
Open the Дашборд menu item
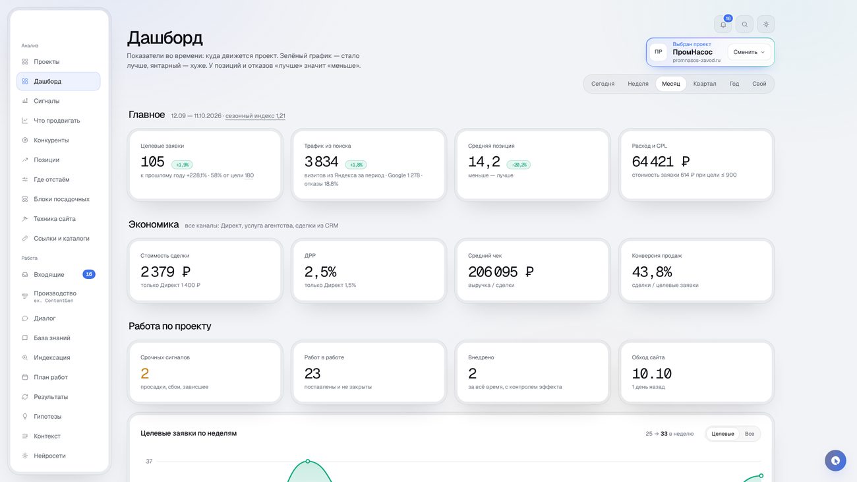click(59, 81)
